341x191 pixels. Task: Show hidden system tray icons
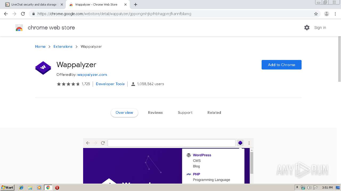click(297, 188)
